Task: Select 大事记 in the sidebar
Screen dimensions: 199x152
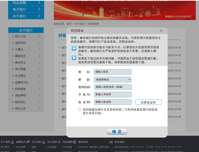Action: point(26,50)
